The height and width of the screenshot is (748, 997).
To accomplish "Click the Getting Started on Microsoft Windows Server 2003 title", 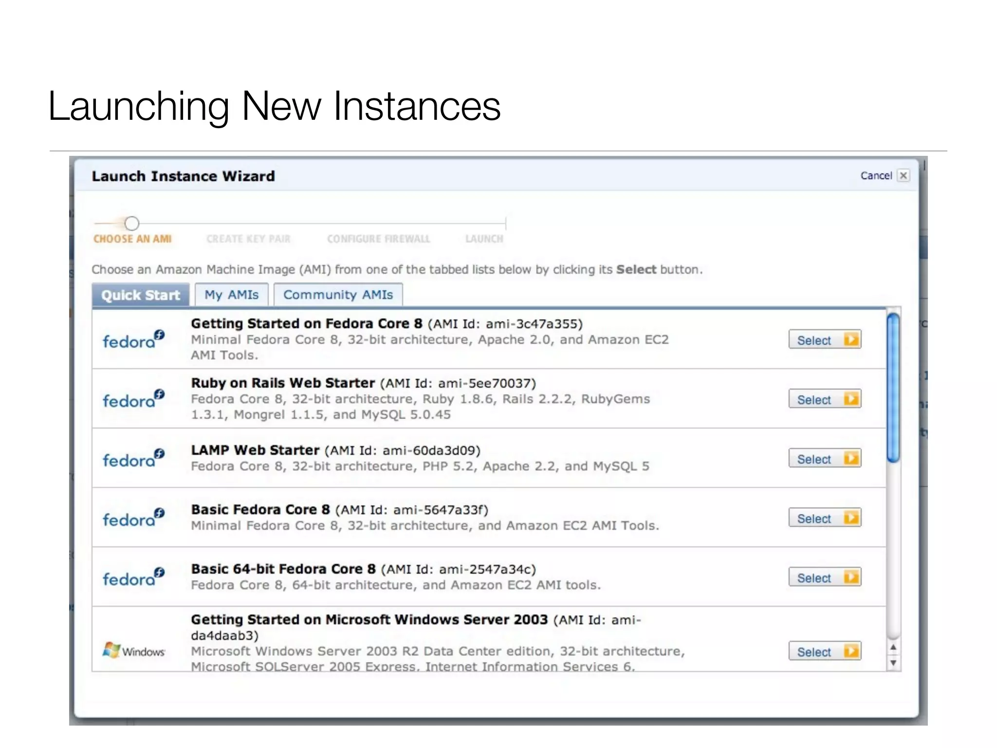I will point(369,620).
